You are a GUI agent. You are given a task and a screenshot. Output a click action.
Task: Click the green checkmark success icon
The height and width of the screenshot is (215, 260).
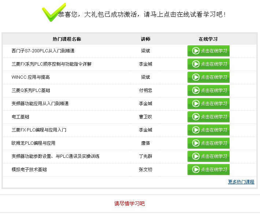tap(52, 12)
